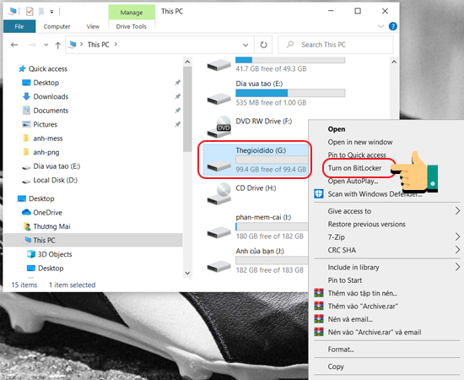This screenshot has height=380, width=464.
Task: Switch to the Computer ribbon tab
Action: pyautogui.click(x=57, y=26)
